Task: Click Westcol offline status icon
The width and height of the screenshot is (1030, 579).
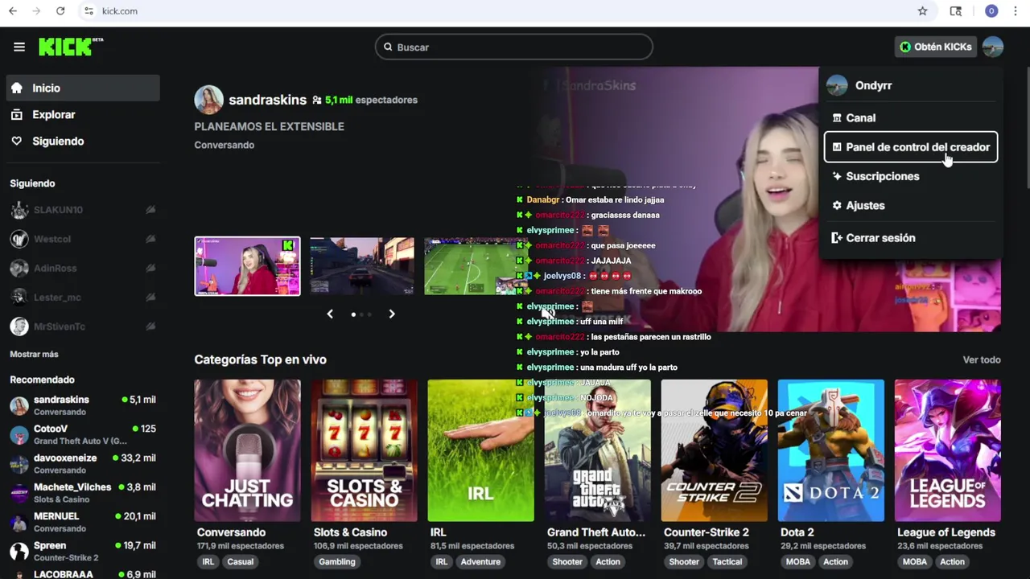Action: click(150, 239)
